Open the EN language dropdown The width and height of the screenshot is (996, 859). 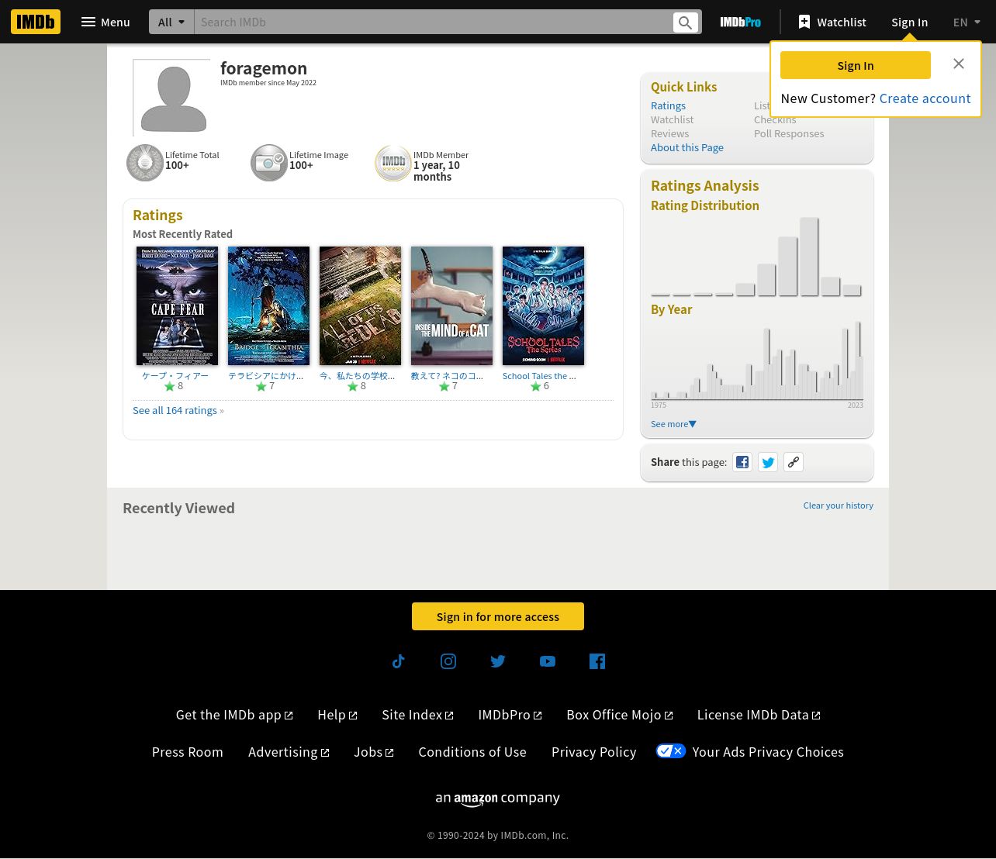(x=967, y=22)
